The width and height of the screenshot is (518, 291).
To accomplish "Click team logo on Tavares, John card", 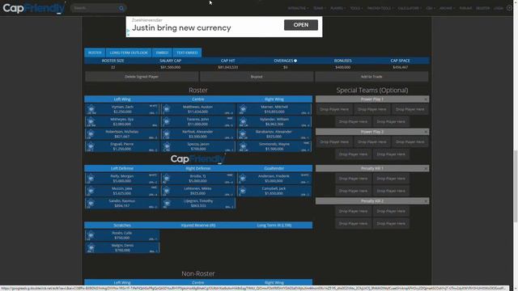I will [x=167, y=120].
